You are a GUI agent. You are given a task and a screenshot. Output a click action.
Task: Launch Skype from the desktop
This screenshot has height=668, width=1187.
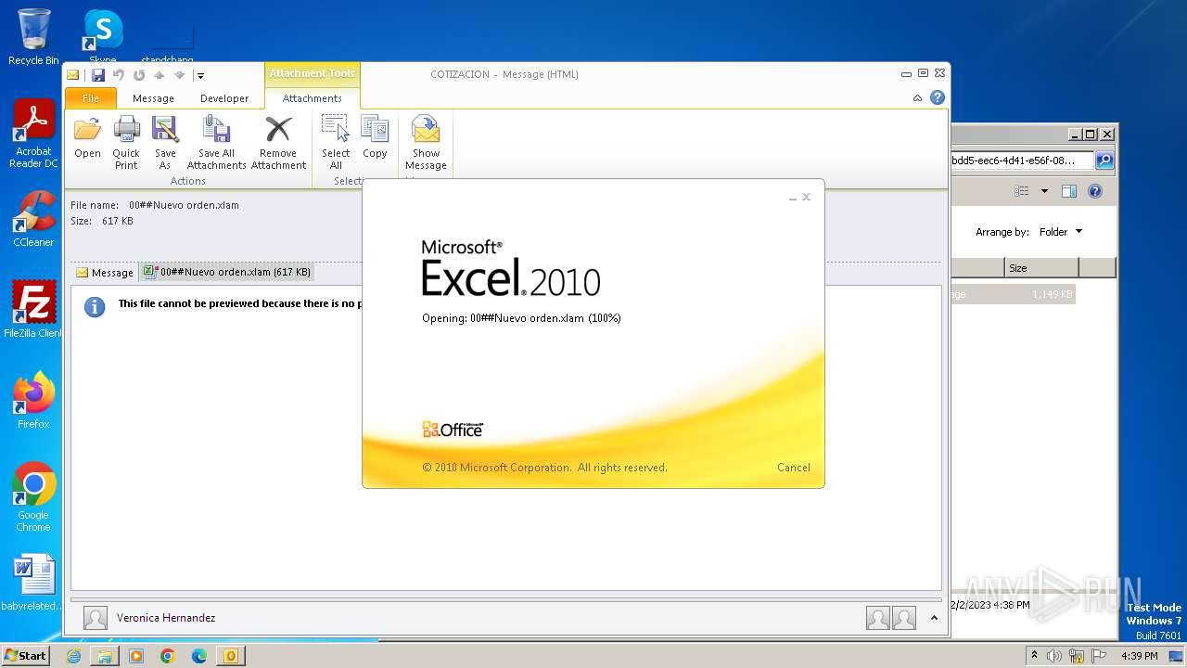click(103, 35)
